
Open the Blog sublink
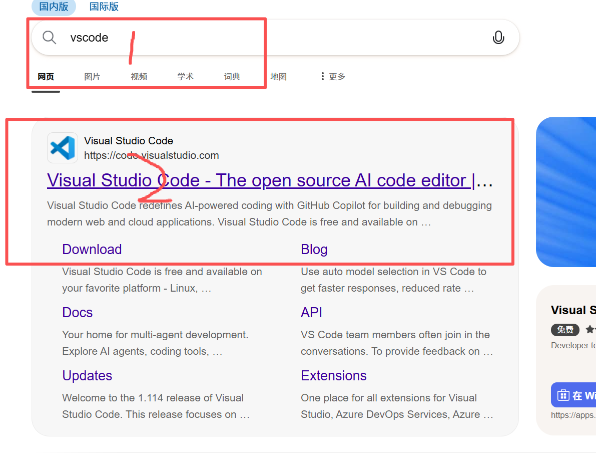pos(314,249)
